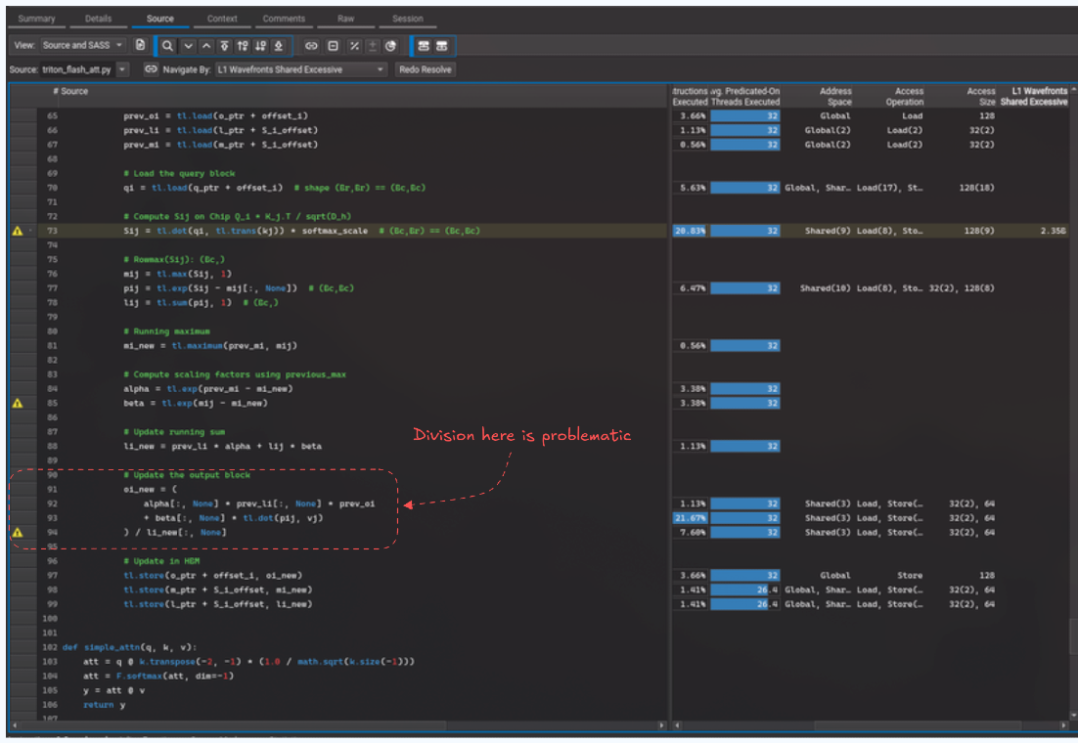Open the Source and SASS view dropdown
The height and width of the screenshot is (743, 1078).
tap(82, 46)
